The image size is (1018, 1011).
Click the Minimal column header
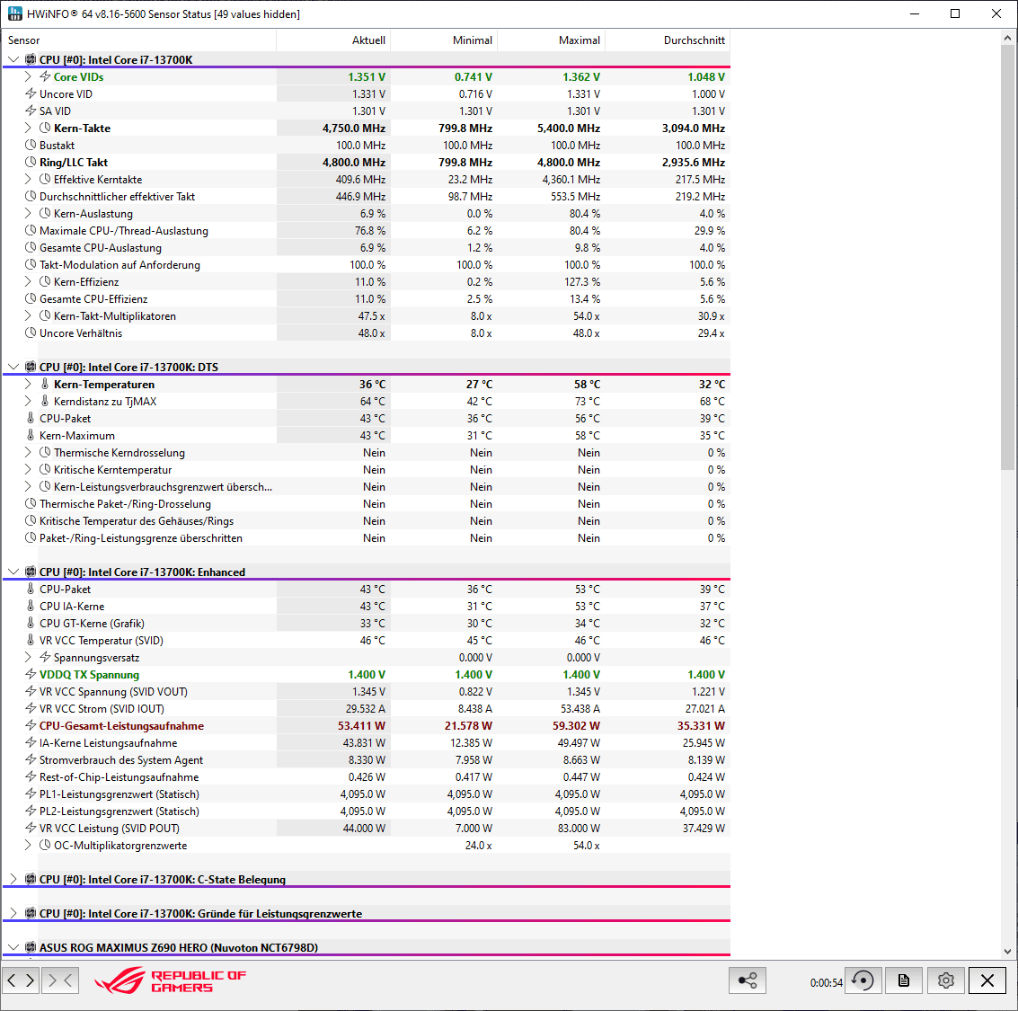444,40
